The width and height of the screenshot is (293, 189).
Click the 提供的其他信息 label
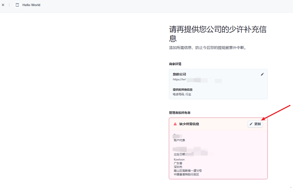183,90
